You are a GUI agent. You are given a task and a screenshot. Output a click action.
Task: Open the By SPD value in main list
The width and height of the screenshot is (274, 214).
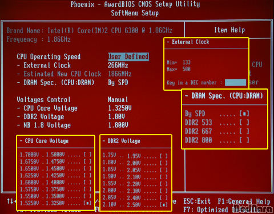118,82
